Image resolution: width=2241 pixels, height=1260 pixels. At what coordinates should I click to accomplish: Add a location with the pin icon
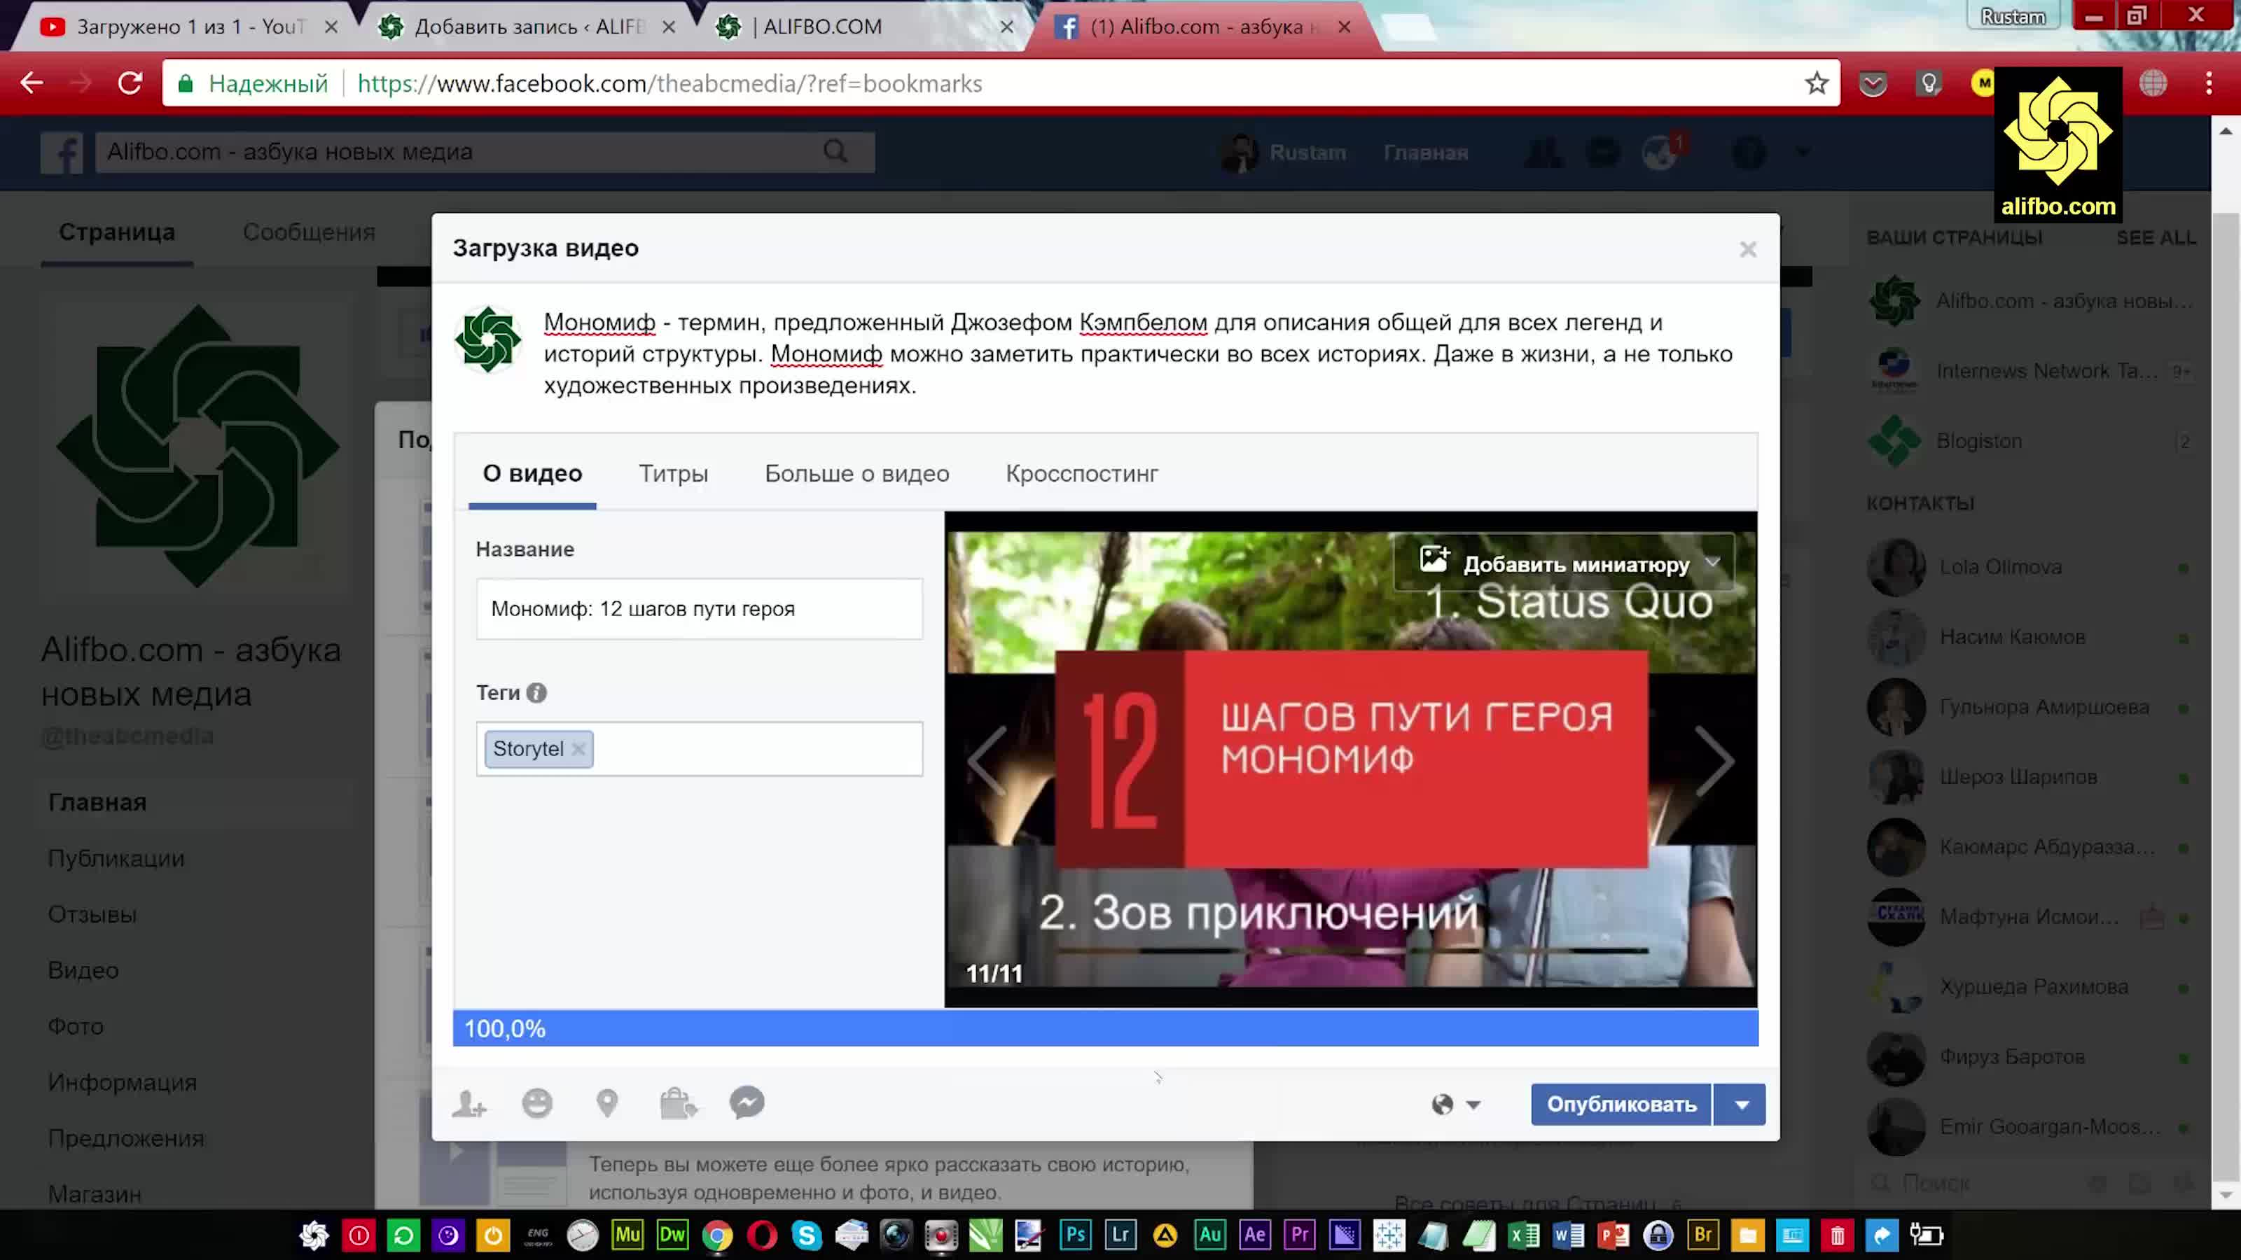tap(607, 1103)
